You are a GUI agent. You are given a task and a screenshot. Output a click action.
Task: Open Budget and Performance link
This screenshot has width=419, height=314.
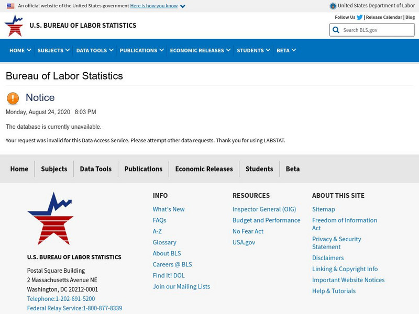click(x=267, y=220)
